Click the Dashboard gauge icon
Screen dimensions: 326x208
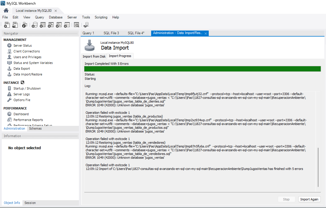9,114
